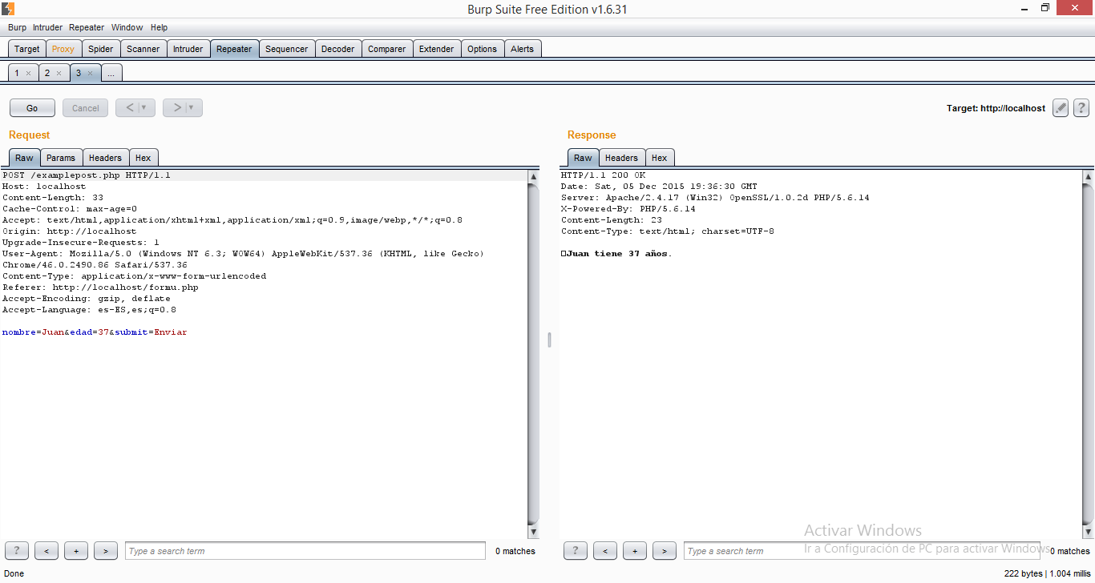1095x583 pixels.
Task: Switch to the Sequencer tab
Action: tap(287, 49)
